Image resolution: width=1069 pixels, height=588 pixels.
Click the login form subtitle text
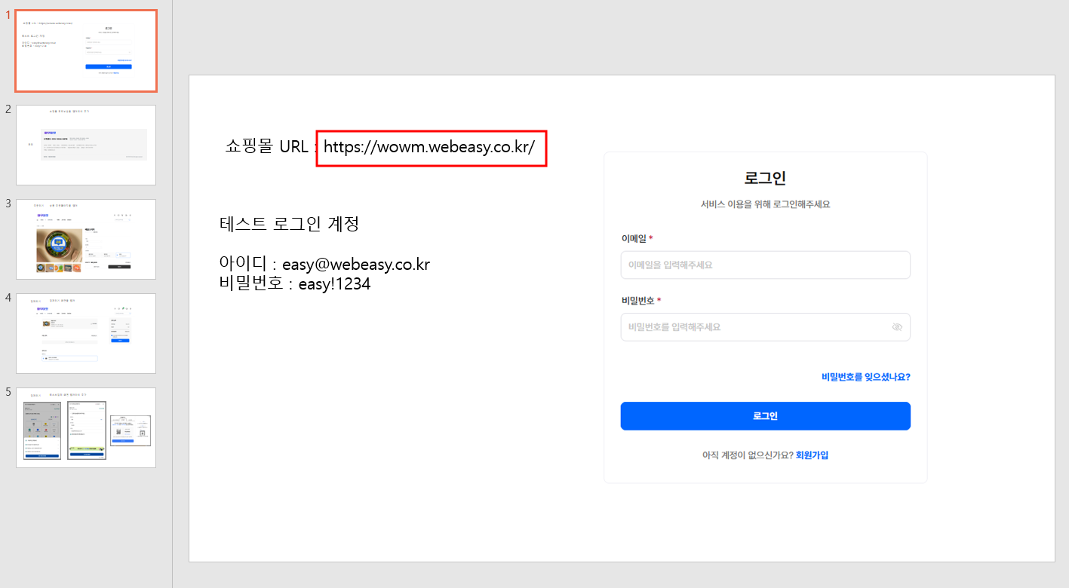click(765, 204)
